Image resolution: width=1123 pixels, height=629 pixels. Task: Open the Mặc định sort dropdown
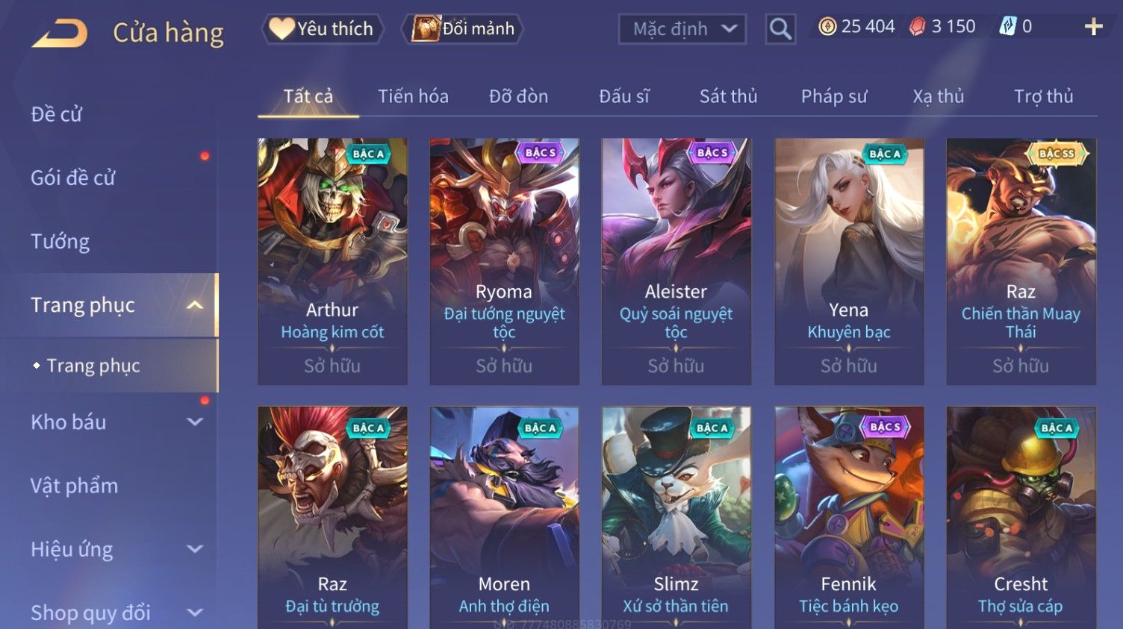tap(682, 29)
